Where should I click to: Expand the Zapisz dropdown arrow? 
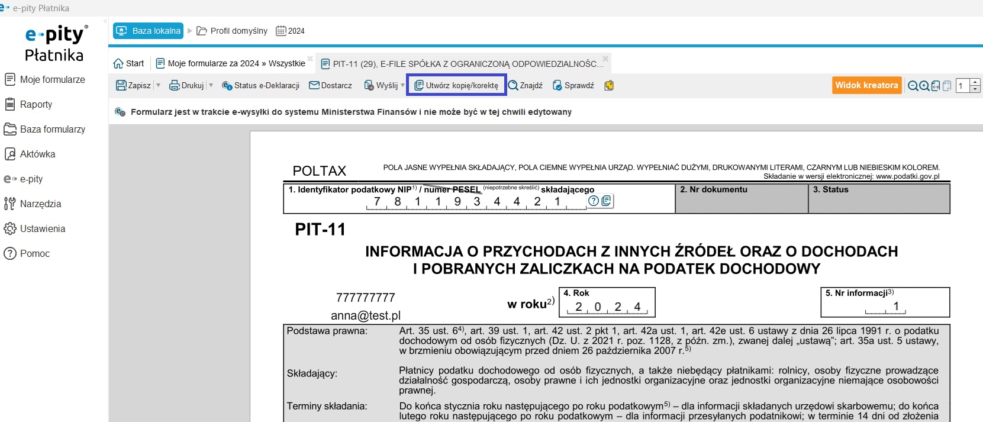[x=158, y=85]
